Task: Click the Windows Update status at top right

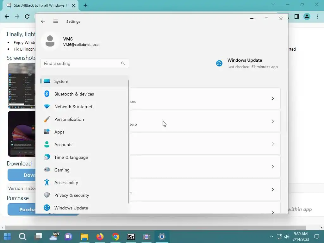Action: coord(247,63)
